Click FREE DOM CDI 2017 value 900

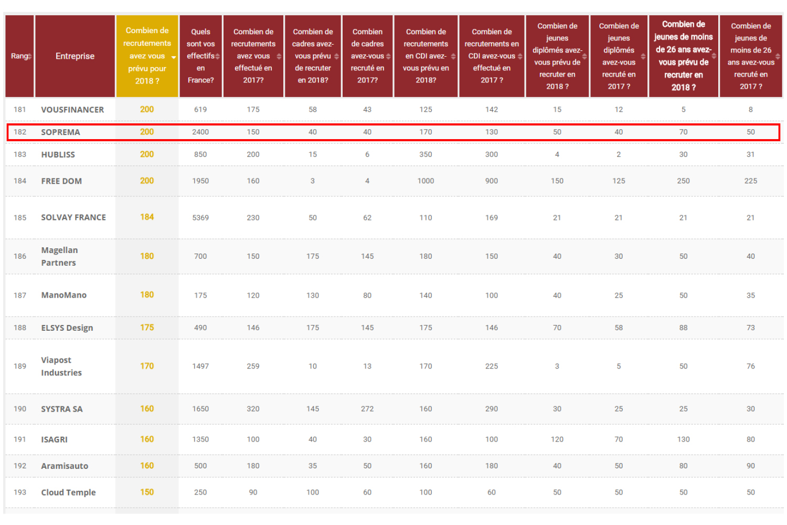coord(492,181)
